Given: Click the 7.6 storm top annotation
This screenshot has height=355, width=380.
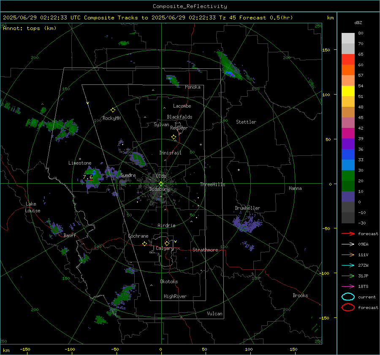Looking at the screenshot, I should click(x=88, y=177).
